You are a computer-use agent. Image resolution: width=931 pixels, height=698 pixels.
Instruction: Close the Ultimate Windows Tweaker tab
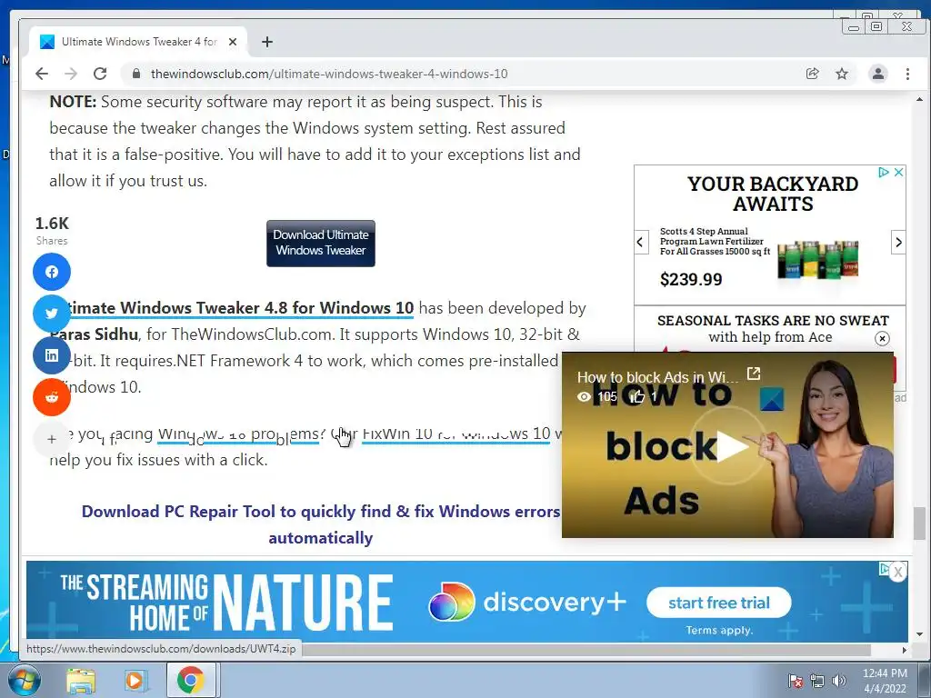(233, 42)
